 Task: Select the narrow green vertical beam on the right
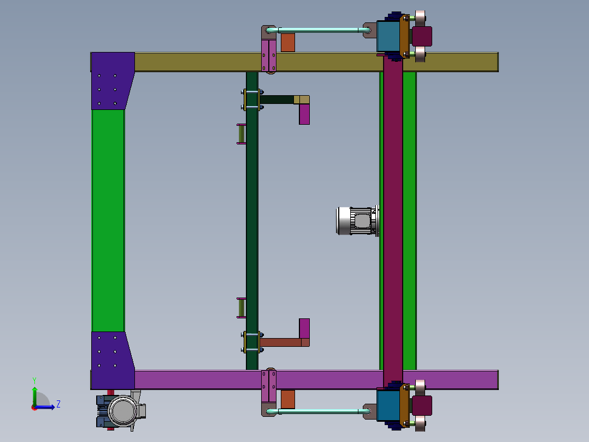[409, 221]
